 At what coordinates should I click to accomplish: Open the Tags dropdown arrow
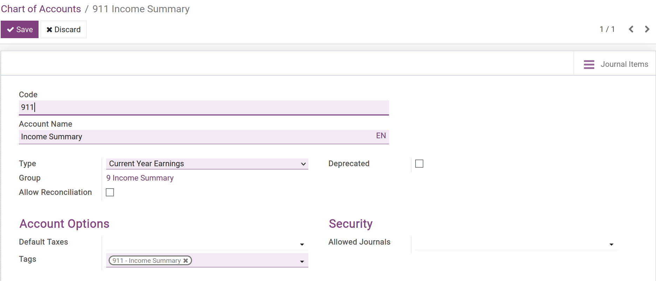302,261
